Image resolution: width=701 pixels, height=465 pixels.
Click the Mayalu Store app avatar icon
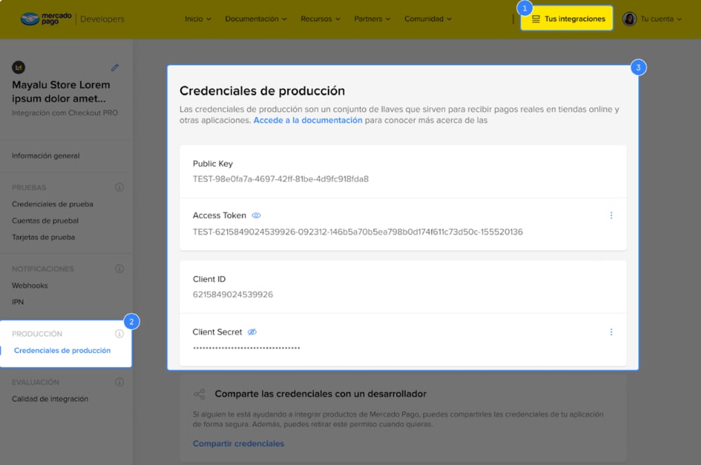click(18, 67)
